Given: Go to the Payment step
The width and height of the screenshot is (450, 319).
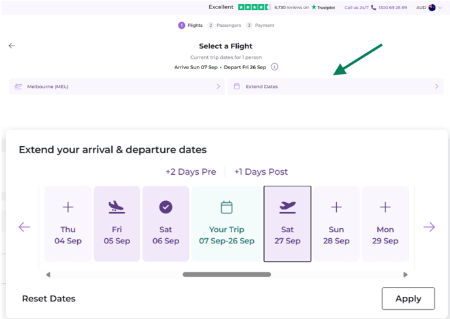Looking at the screenshot, I should pyautogui.click(x=260, y=25).
